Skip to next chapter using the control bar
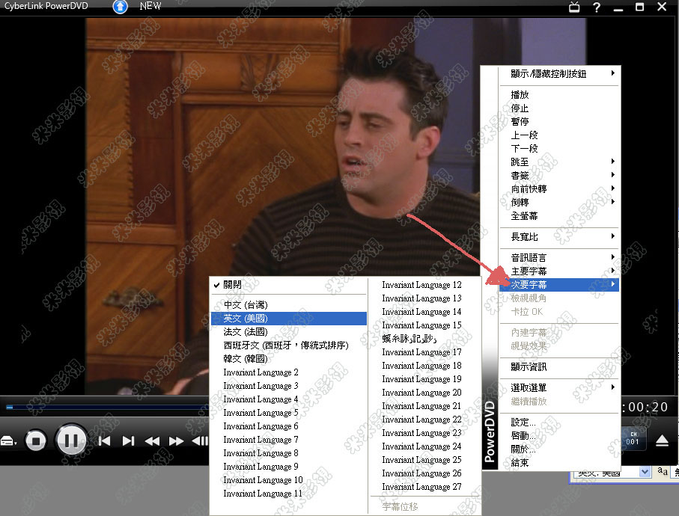This screenshot has width=679, height=516. click(128, 440)
